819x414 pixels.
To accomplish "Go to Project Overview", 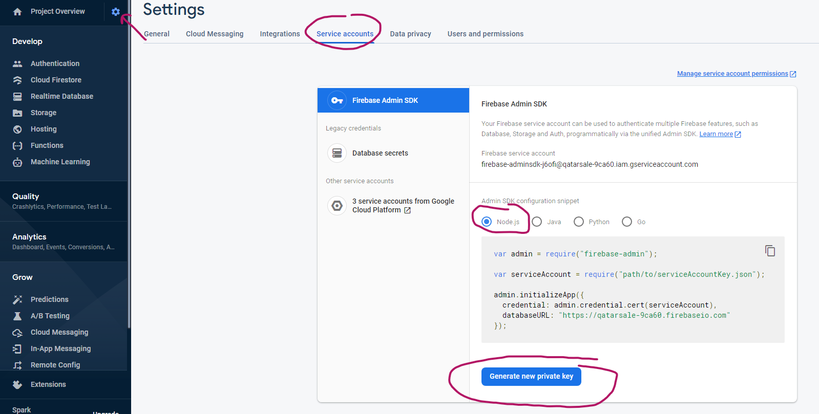I will pyautogui.click(x=57, y=11).
